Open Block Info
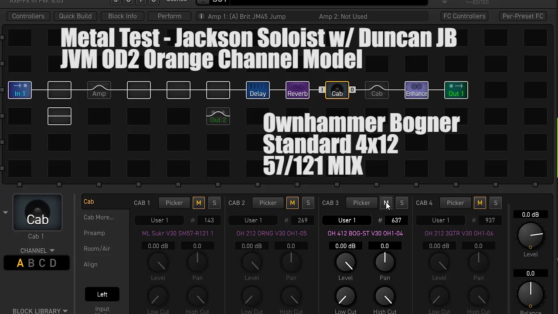 point(122,16)
